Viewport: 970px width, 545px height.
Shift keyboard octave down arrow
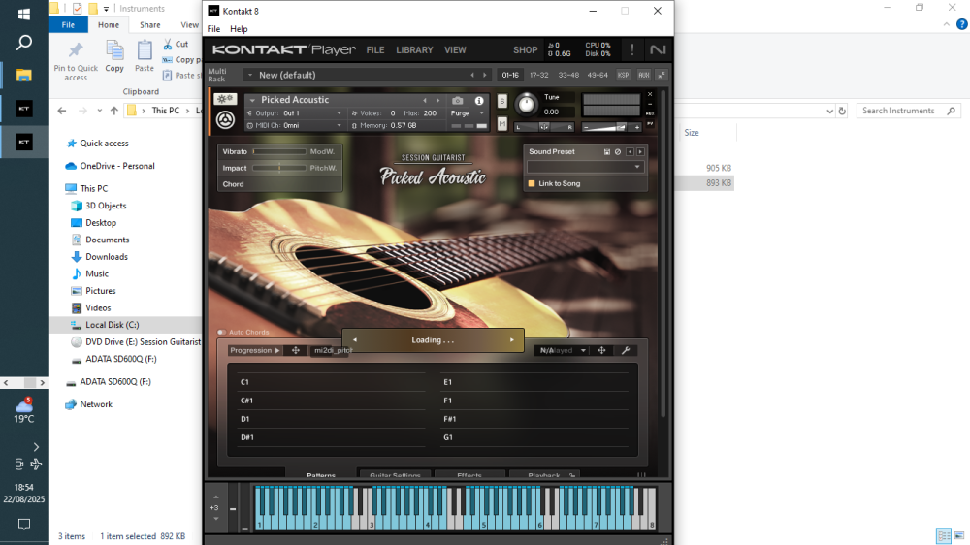(216, 519)
